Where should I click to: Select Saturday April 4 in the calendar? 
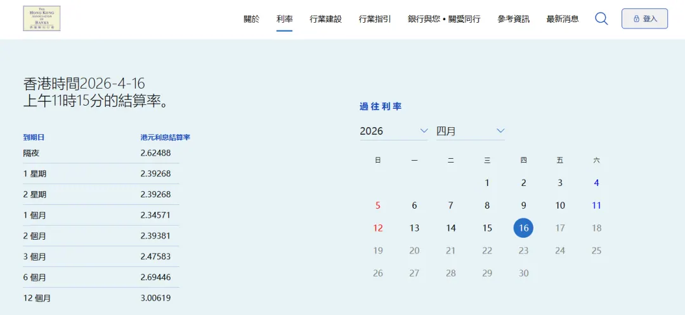(596, 183)
